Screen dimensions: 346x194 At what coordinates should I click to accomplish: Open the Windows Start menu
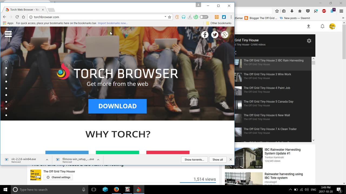pos(5,189)
